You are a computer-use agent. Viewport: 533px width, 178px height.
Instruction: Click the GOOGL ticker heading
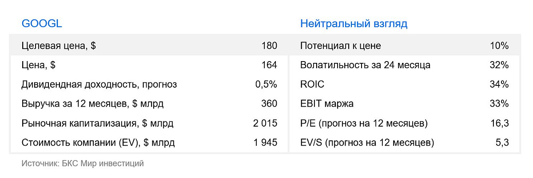coord(42,24)
